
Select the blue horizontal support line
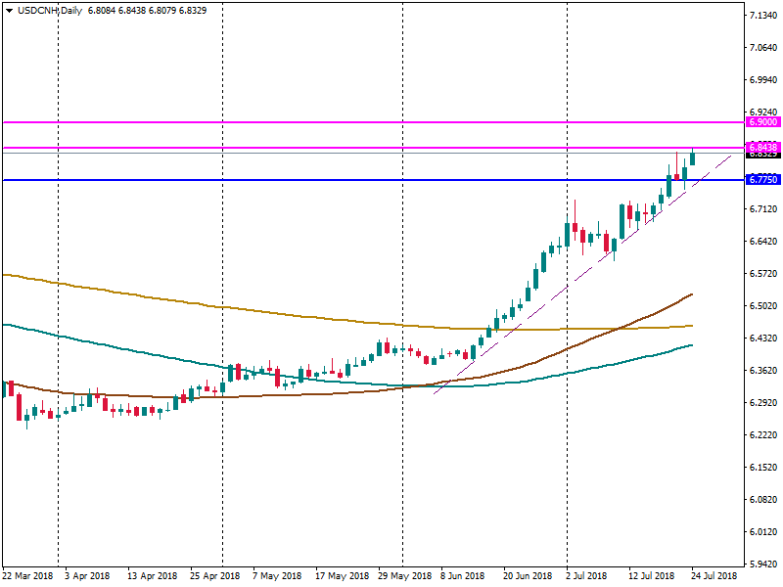pyautogui.click(x=294, y=180)
